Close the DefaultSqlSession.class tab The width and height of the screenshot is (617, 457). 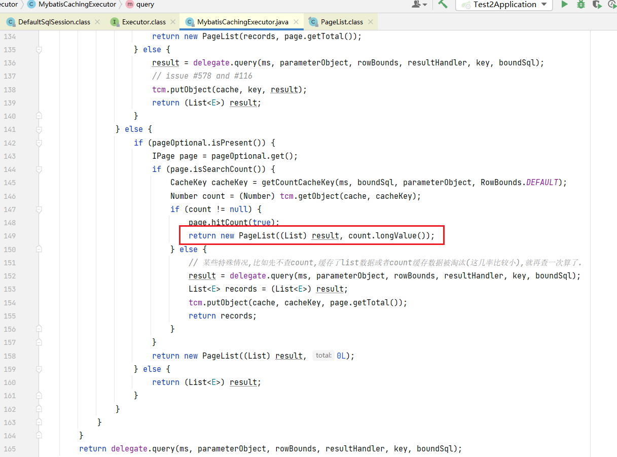pyautogui.click(x=97, y=22)
